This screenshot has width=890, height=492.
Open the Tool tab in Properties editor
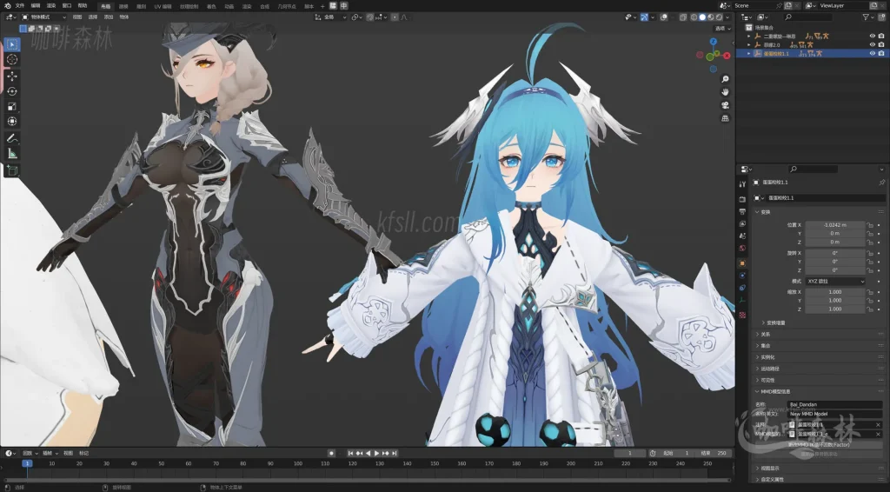click(x=742, y=184)
